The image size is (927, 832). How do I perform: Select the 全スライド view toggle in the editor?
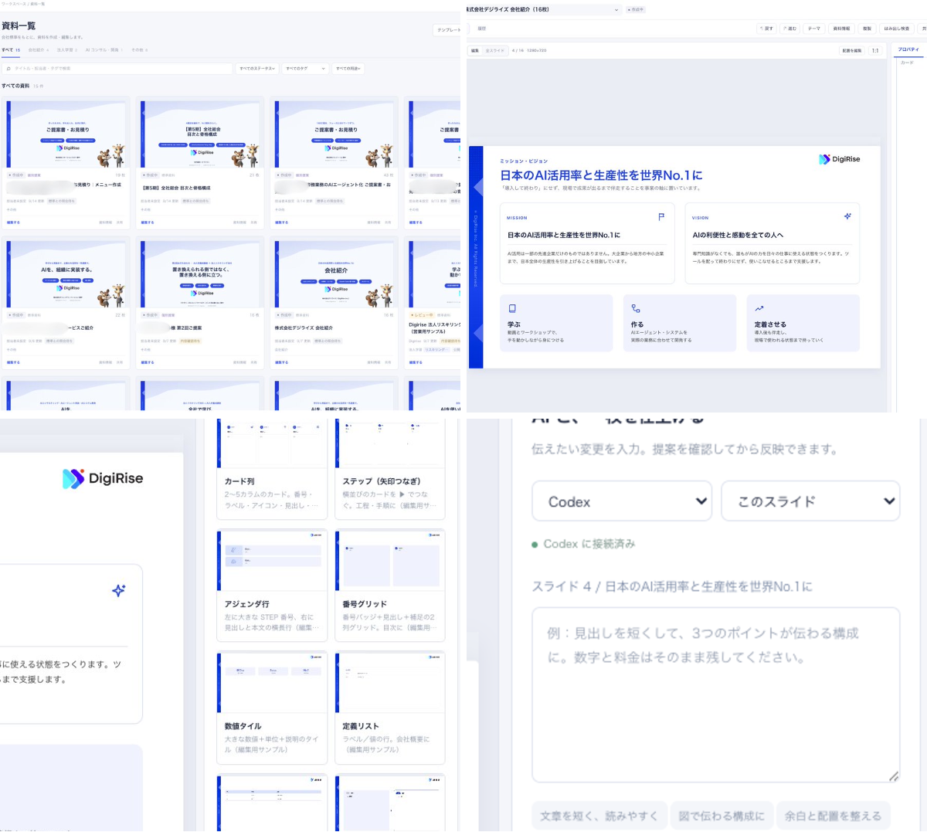click(x=494, y=50)
